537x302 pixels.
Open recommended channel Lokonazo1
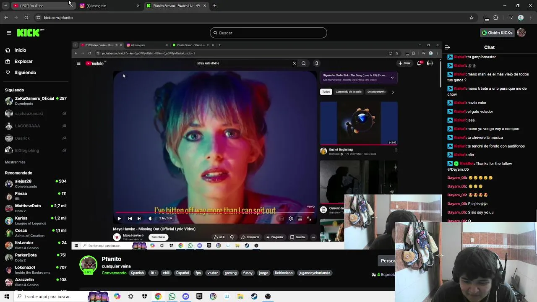click(x=36, y=270)
